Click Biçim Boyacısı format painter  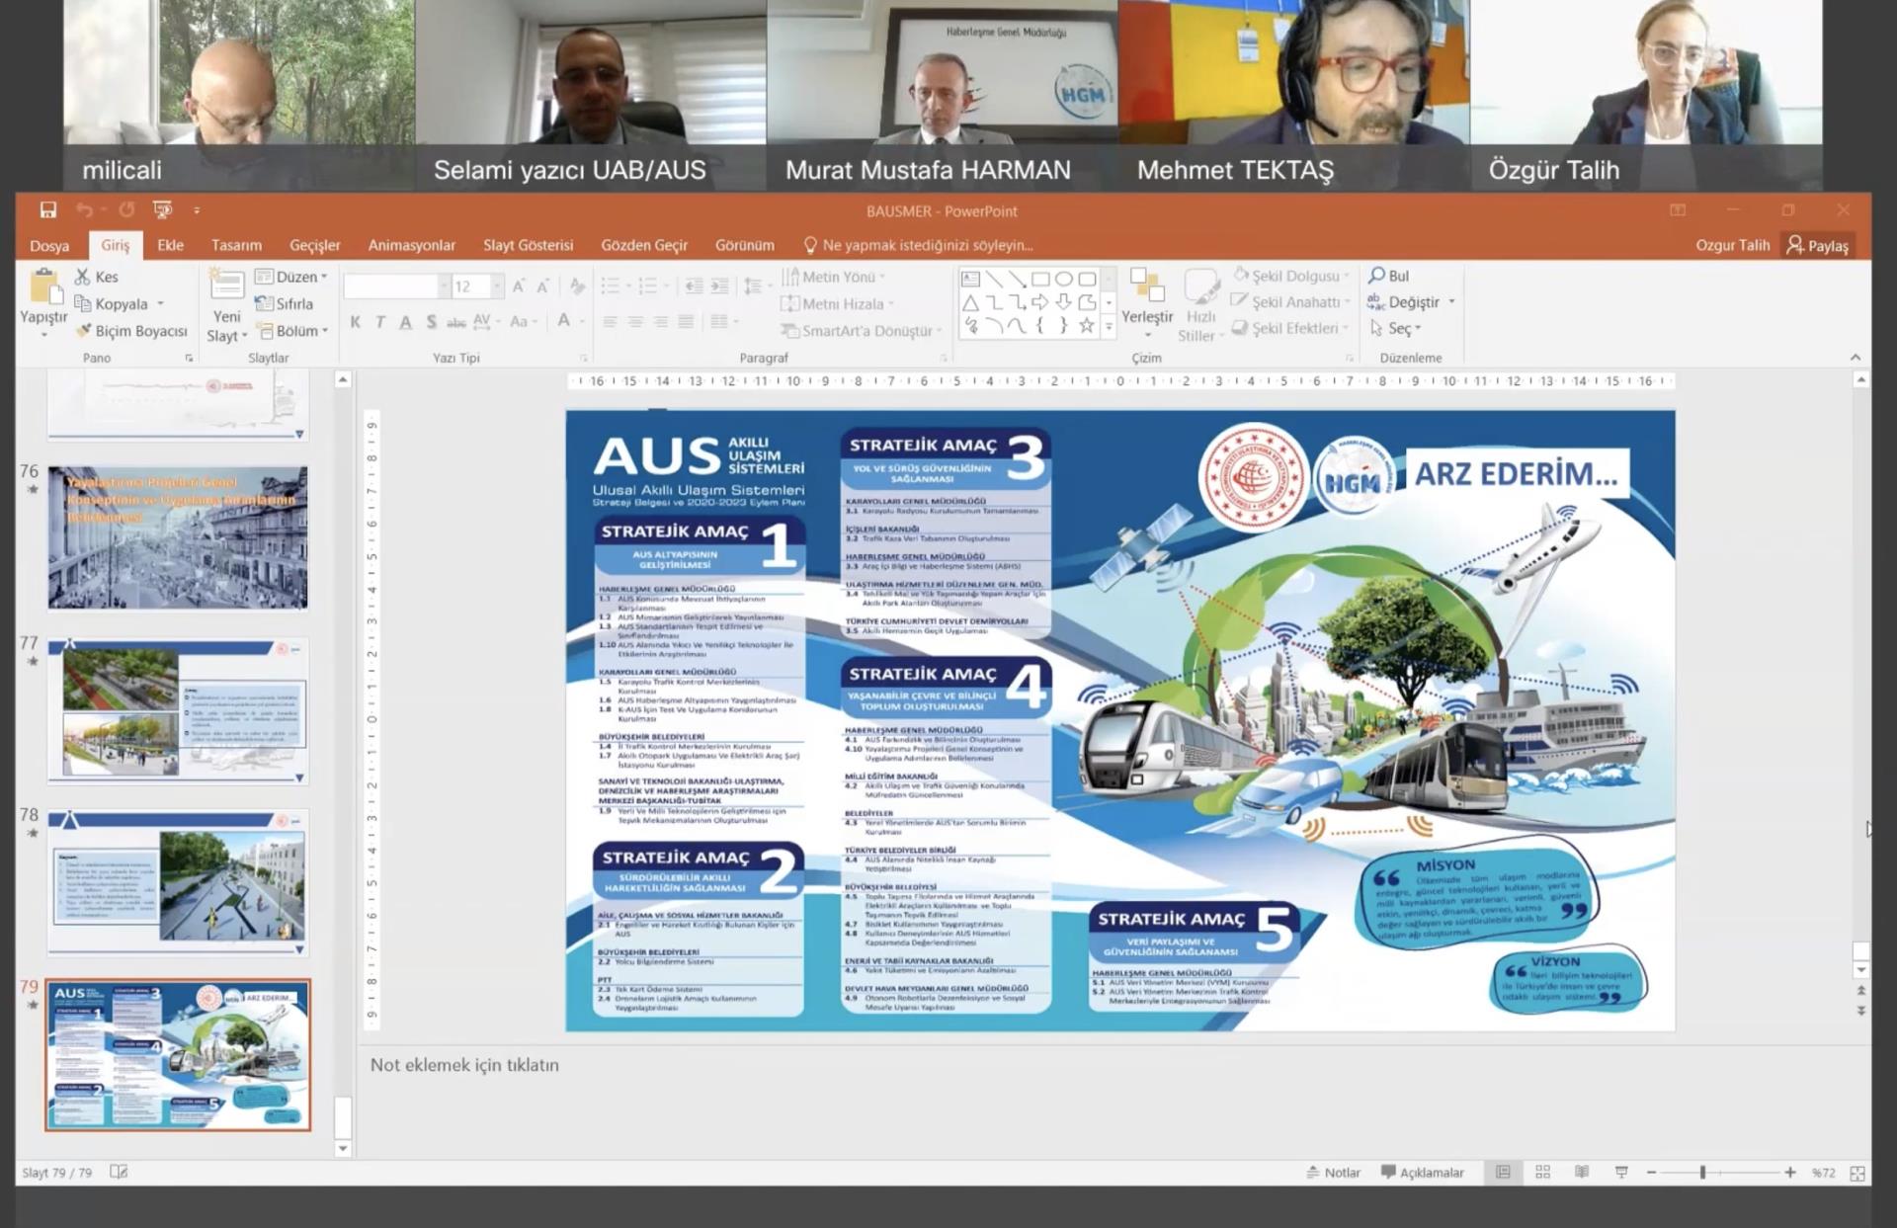131,331
